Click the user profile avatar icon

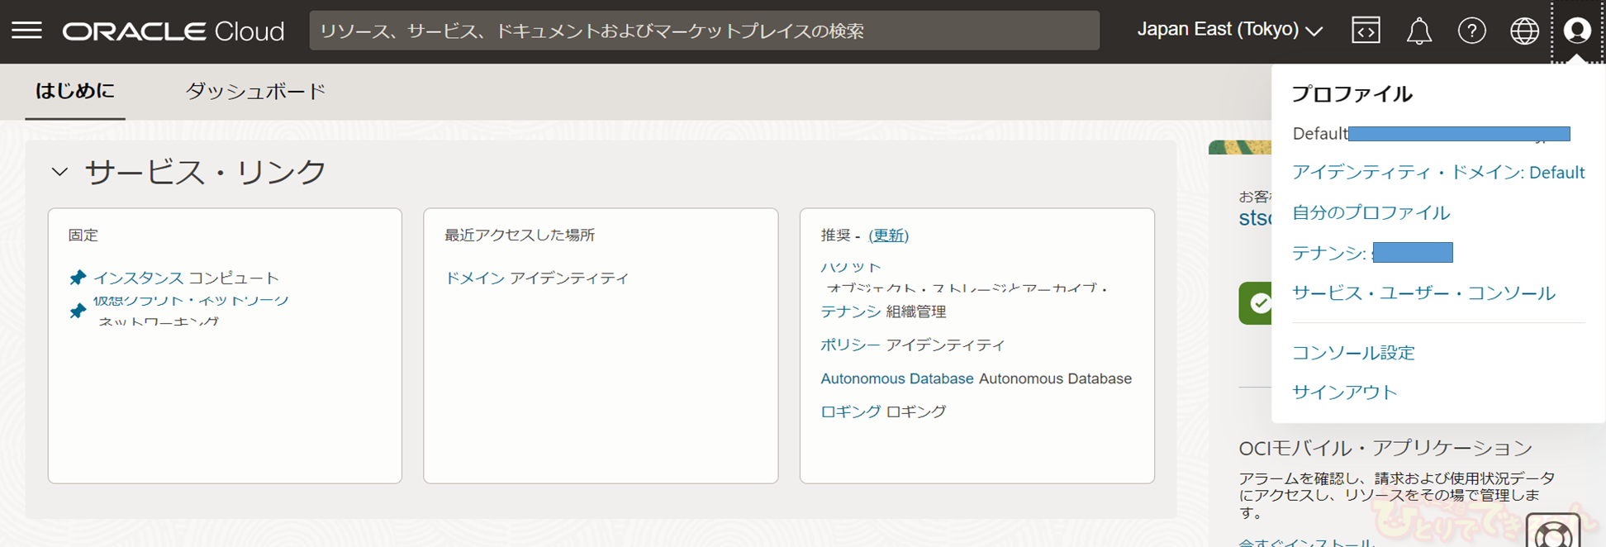click(x=1577, y=31)
